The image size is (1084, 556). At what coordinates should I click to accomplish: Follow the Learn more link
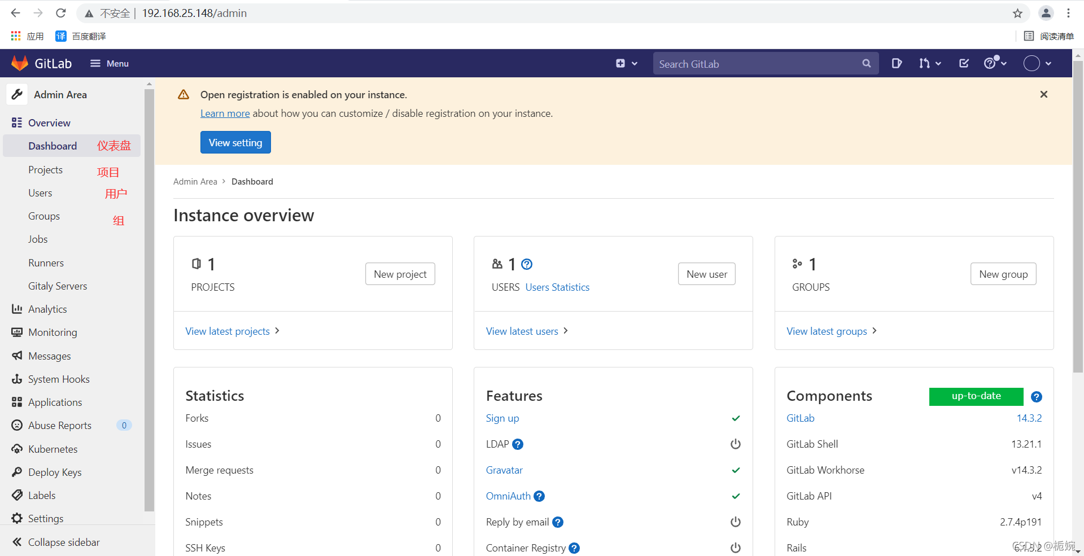point(225,113)
